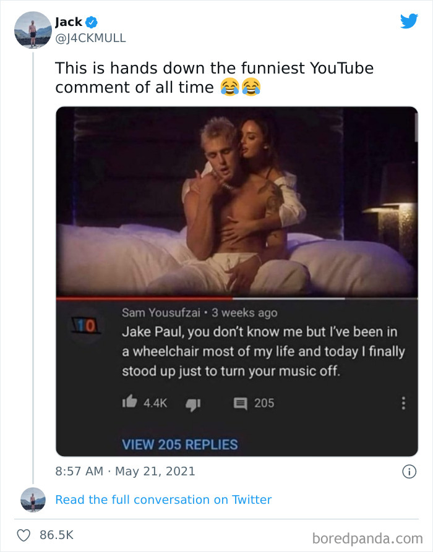
Task: Expand VIEW 205 REPLIES
Action: 179,444
